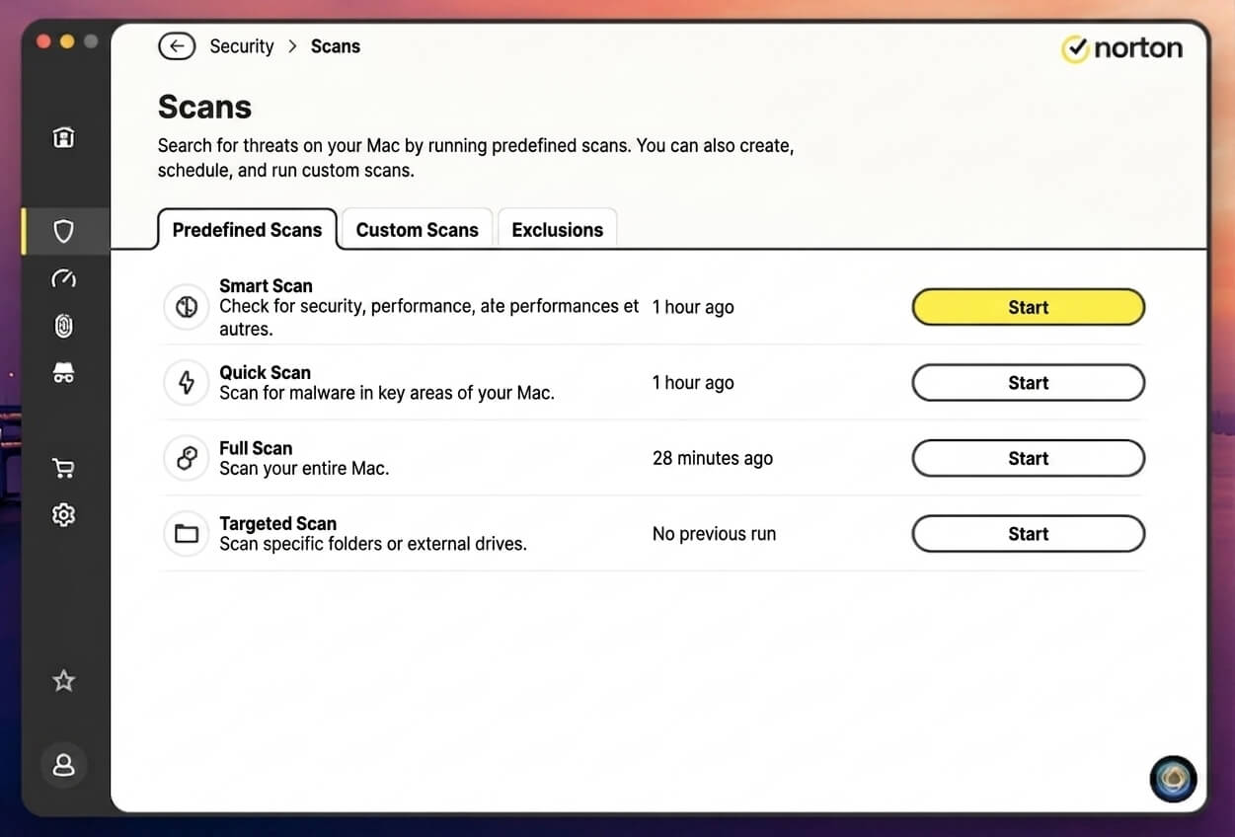Start the Full Scan
The image size is (1235, 837).
click(1028, 458)
